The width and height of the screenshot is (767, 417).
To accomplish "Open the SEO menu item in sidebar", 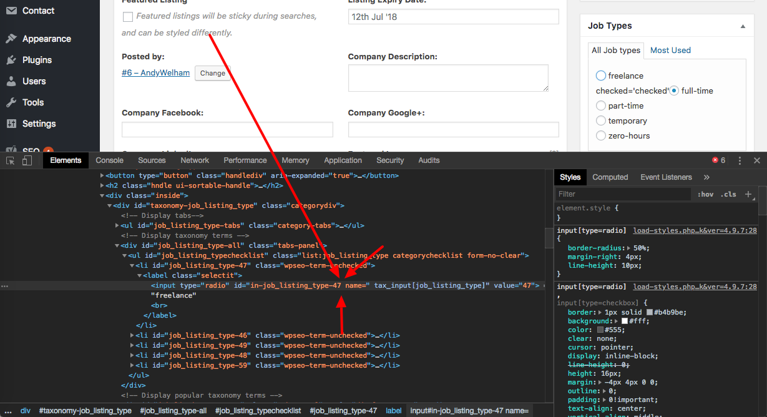I will click(31, 150).
